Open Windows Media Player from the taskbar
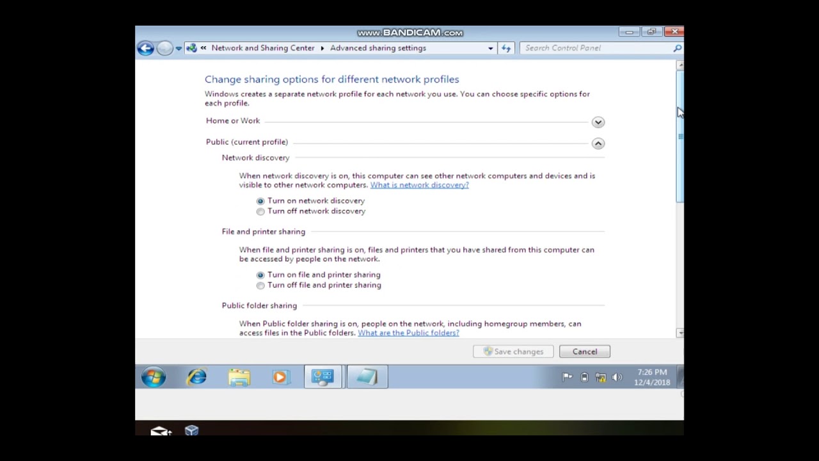Screen dimensions: 819x461 280,377
